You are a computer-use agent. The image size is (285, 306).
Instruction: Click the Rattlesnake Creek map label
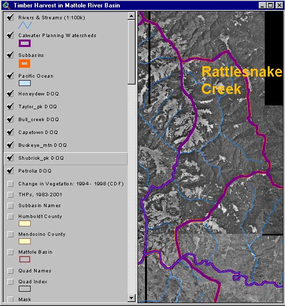241,80
